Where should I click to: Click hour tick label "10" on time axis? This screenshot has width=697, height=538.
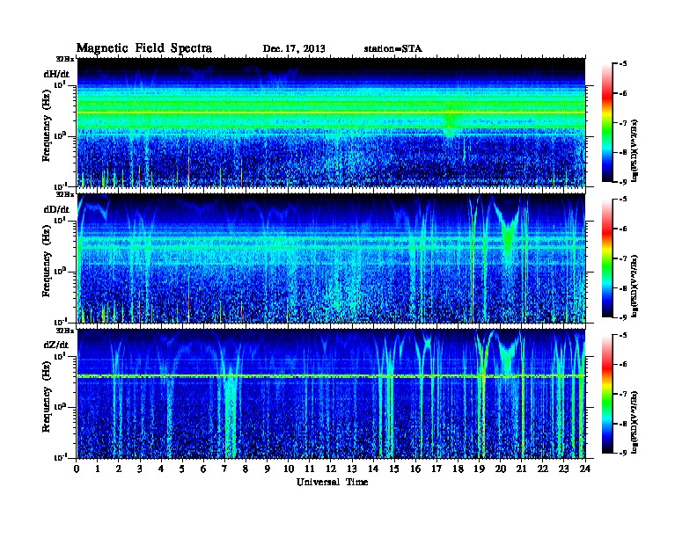click(x=289, y=469)
